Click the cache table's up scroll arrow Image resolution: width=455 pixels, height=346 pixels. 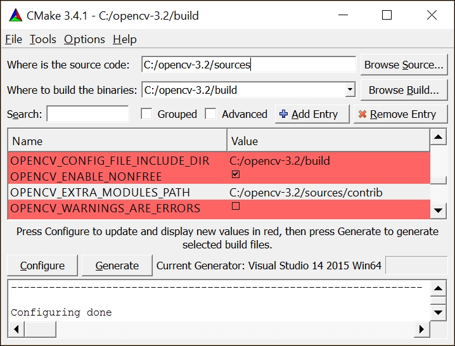click(438, 137)
